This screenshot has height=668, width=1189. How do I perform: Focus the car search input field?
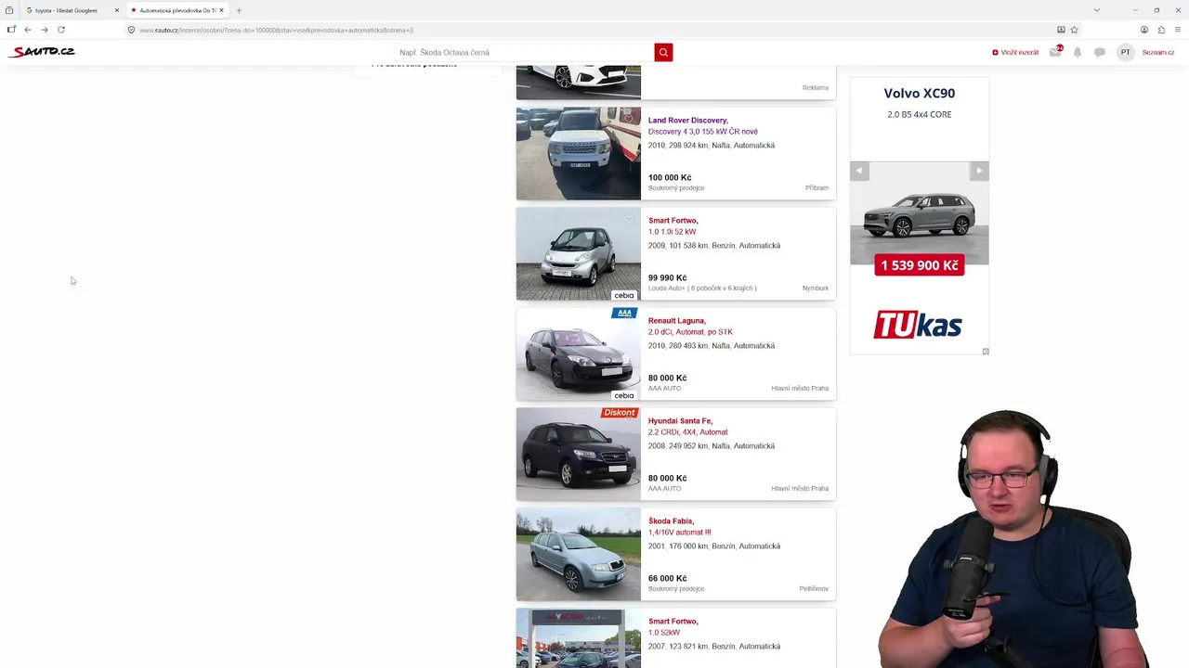525,53
